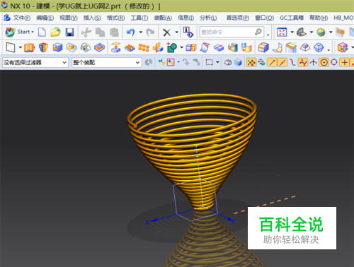
Task: Open the selection filter dropdown
Action: [x=35, y=62]
